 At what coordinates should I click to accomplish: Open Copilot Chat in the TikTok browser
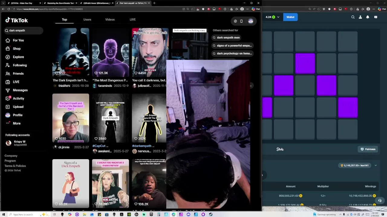pos(256,9)
